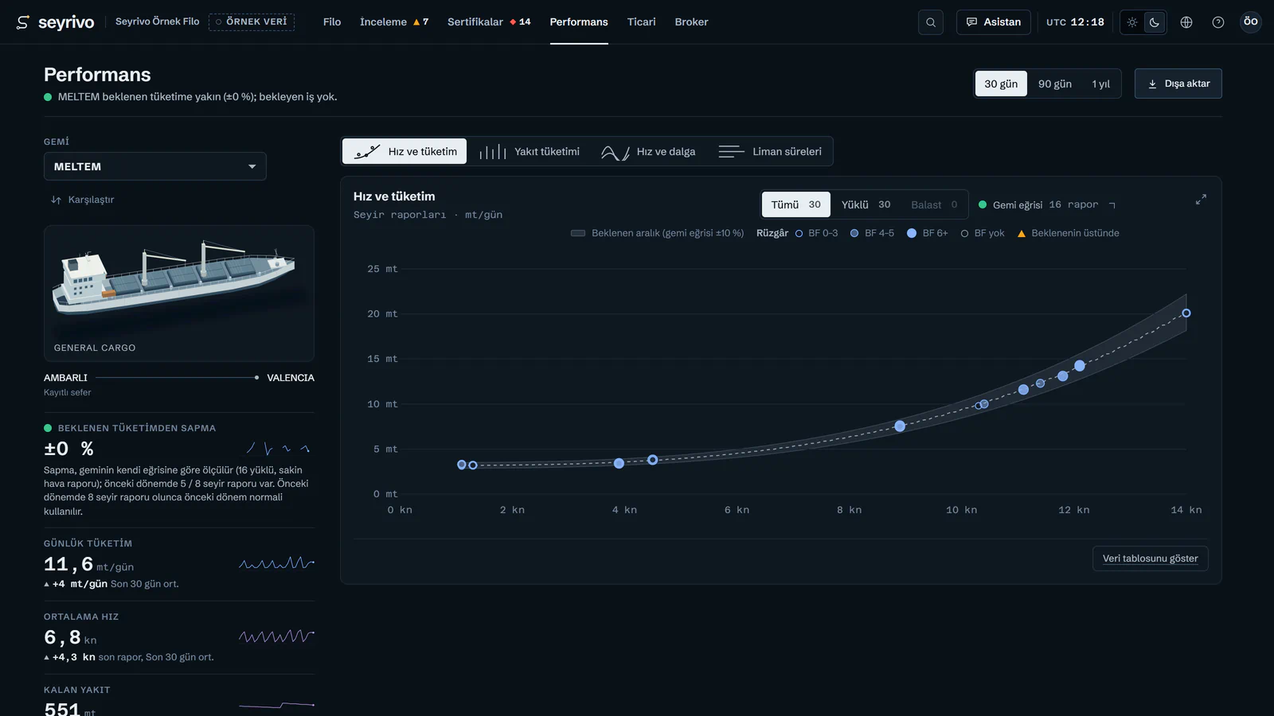Click the Beklenen aralık legend swatch
This screenshot has height=716, width=1274.
coord(578,233)
